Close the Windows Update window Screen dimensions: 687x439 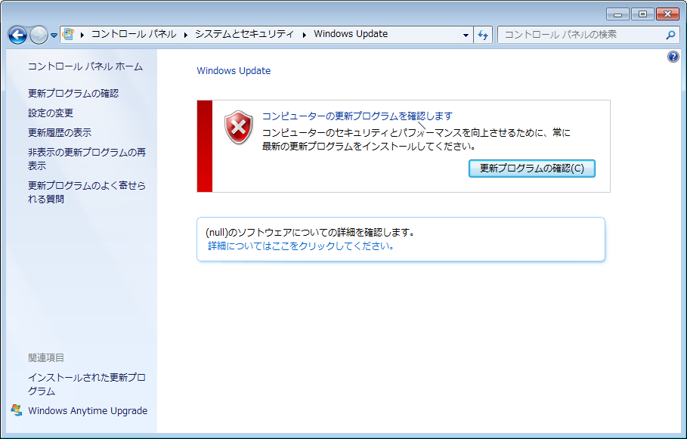(x=667, y=14)
